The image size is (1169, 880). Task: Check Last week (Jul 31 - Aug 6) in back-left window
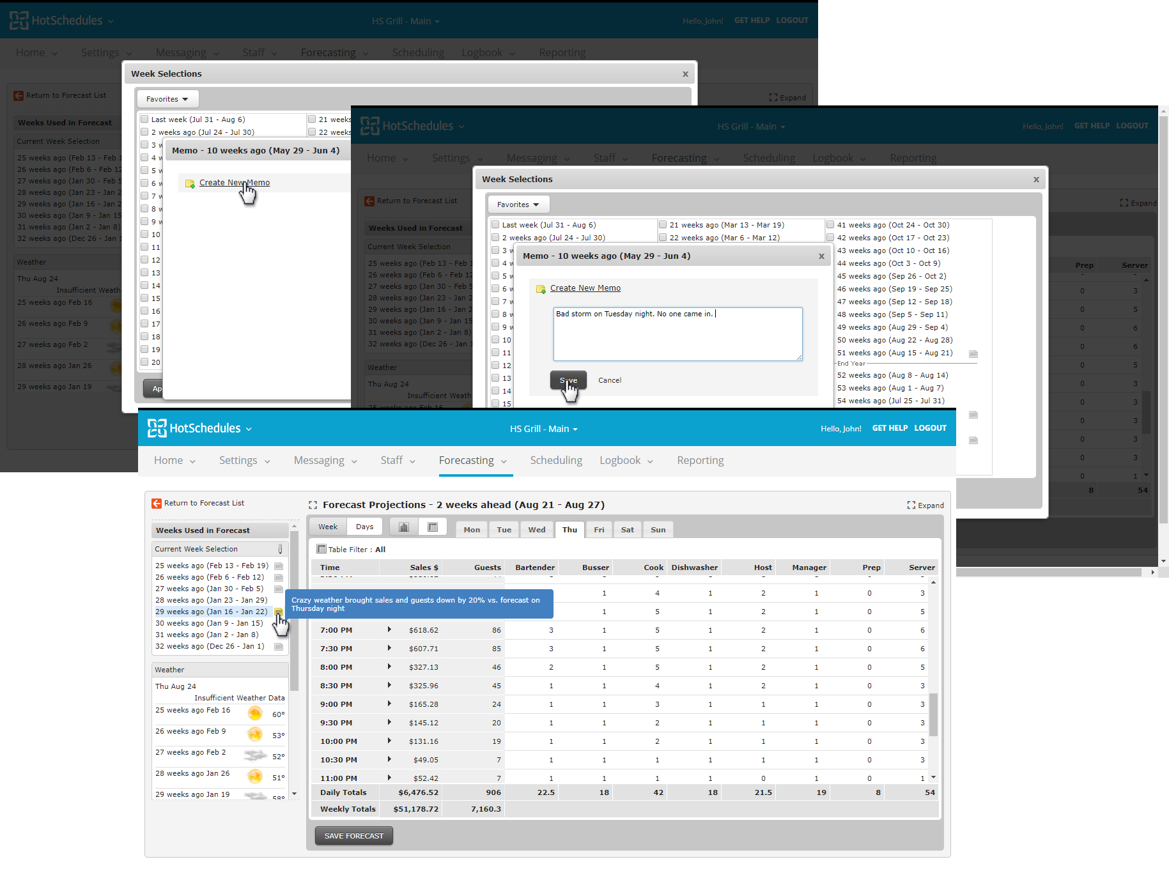pyautogui.click(x=144, y=119)
